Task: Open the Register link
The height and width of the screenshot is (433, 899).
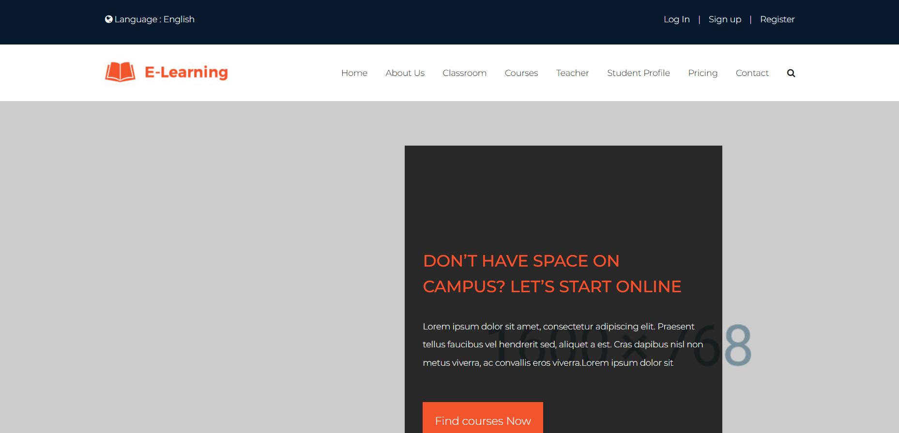Action: point(777,19)
